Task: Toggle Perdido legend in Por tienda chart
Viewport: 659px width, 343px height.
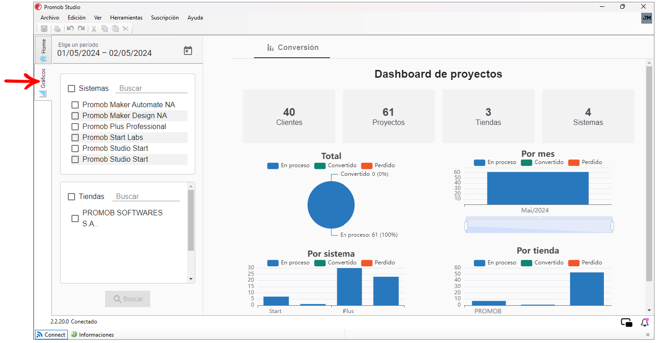Action: tap(585, 263)
